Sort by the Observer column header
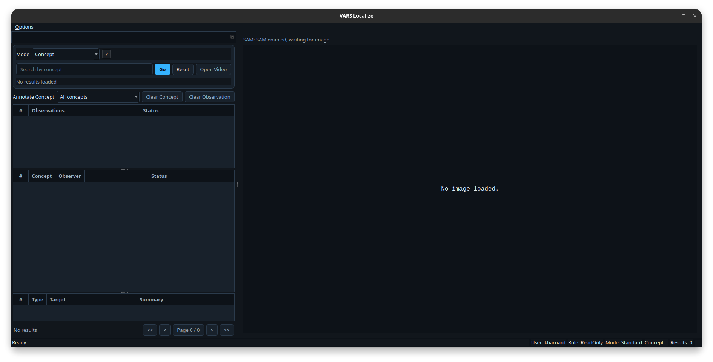 point(70,176)
